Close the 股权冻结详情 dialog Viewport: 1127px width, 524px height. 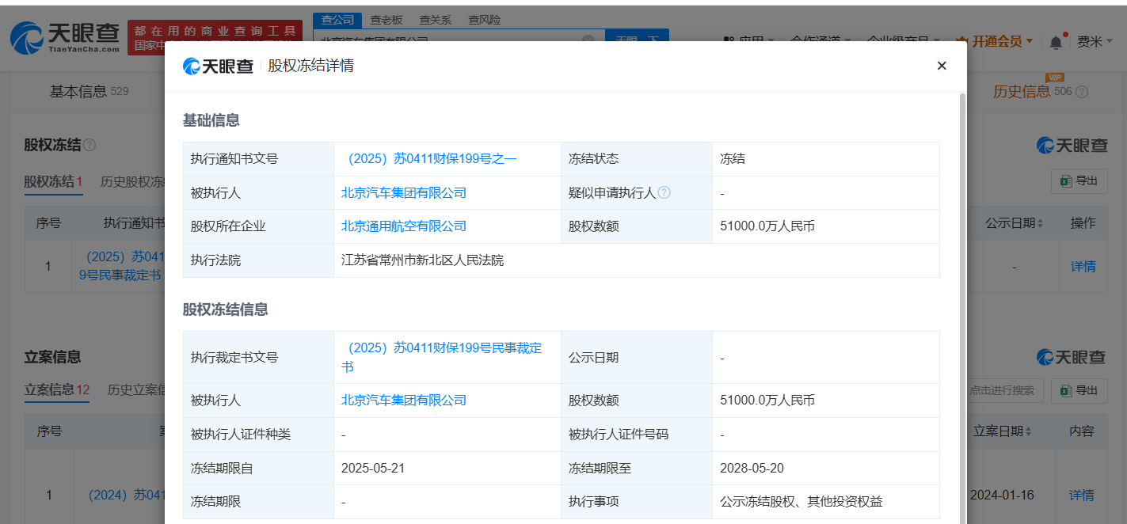tap(942, 66)
